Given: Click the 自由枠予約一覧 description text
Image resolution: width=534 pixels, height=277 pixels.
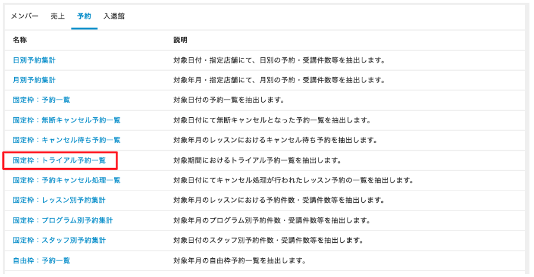Looking at the screenshot, I should click(240, 260).
